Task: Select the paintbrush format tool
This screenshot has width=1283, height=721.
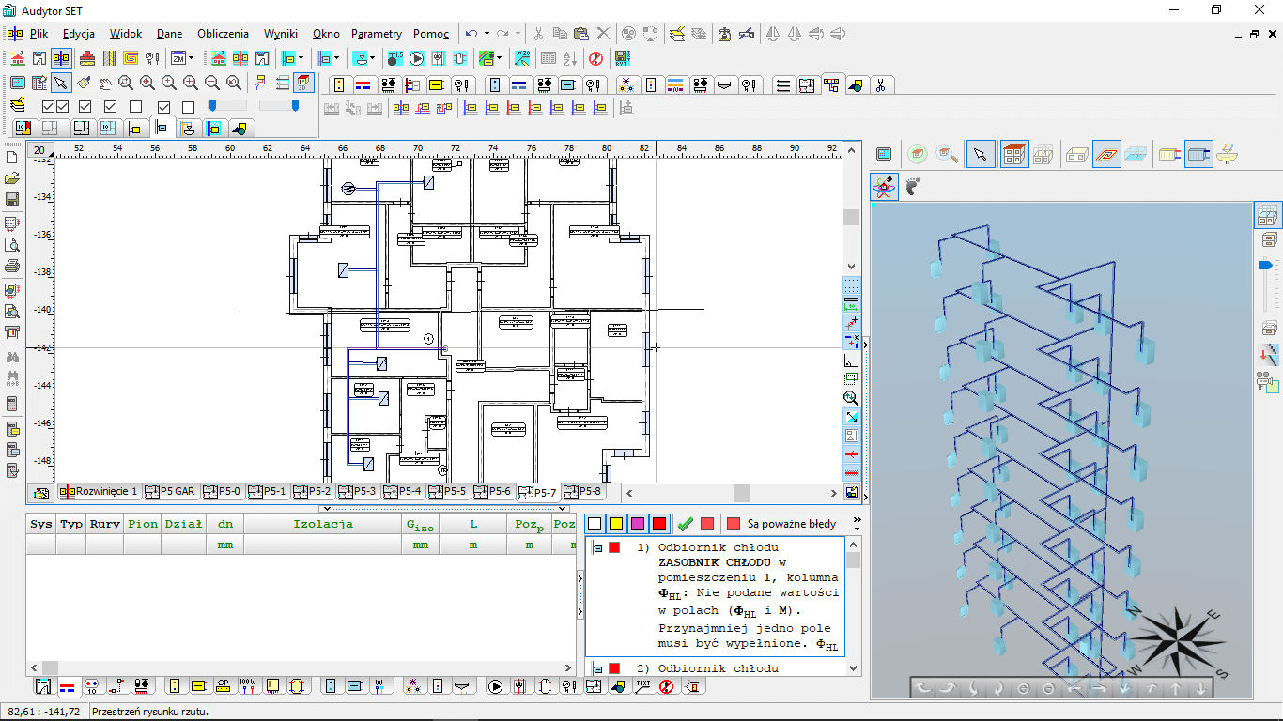Action: tap(83, 84)
